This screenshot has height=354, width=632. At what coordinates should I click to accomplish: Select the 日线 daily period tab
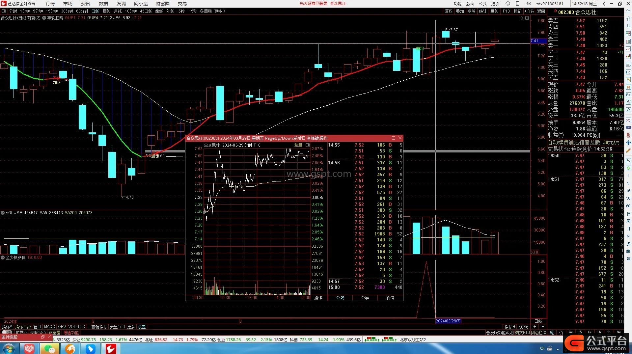tap(96, 11)
